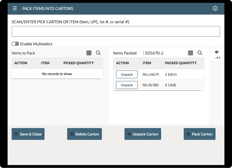
Task: Click the Save & Close button
Action: [x=28, y=134]
